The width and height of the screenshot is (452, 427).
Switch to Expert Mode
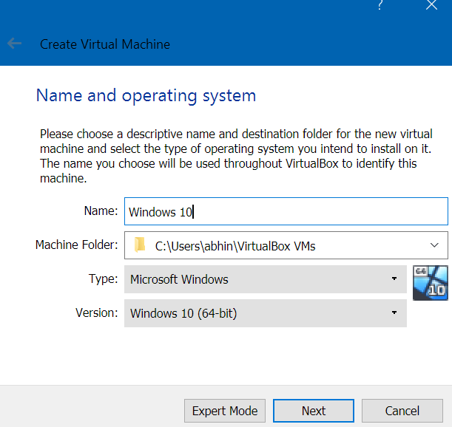pos(225,411)
